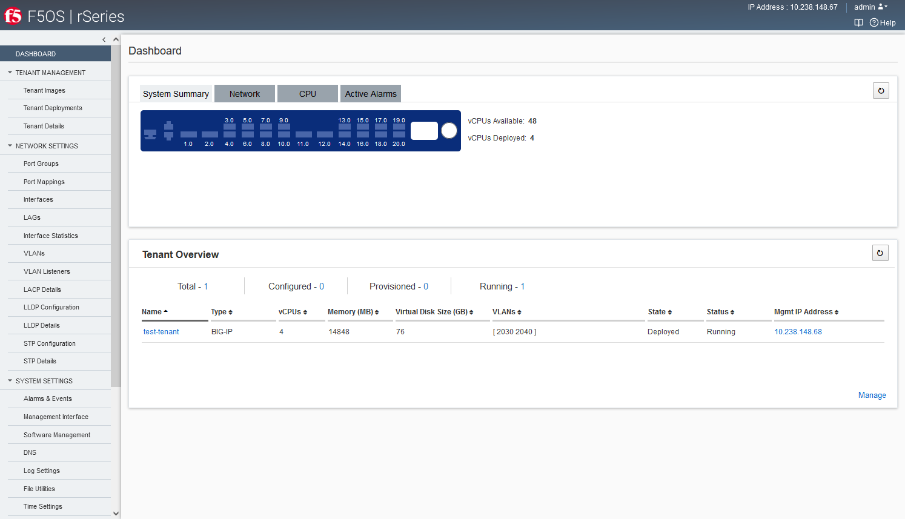Viewport: 905px width, 519px height.
Task: Collapse sidebar with the left chevron
Action: (104, 40)
